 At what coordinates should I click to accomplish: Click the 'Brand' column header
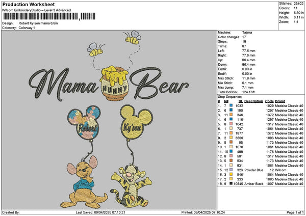tap(280, 101)
